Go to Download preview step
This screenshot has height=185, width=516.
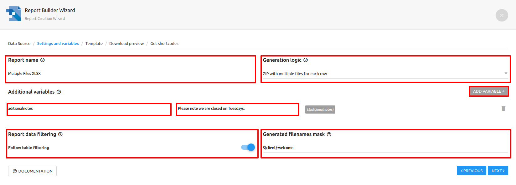[126, 43]
